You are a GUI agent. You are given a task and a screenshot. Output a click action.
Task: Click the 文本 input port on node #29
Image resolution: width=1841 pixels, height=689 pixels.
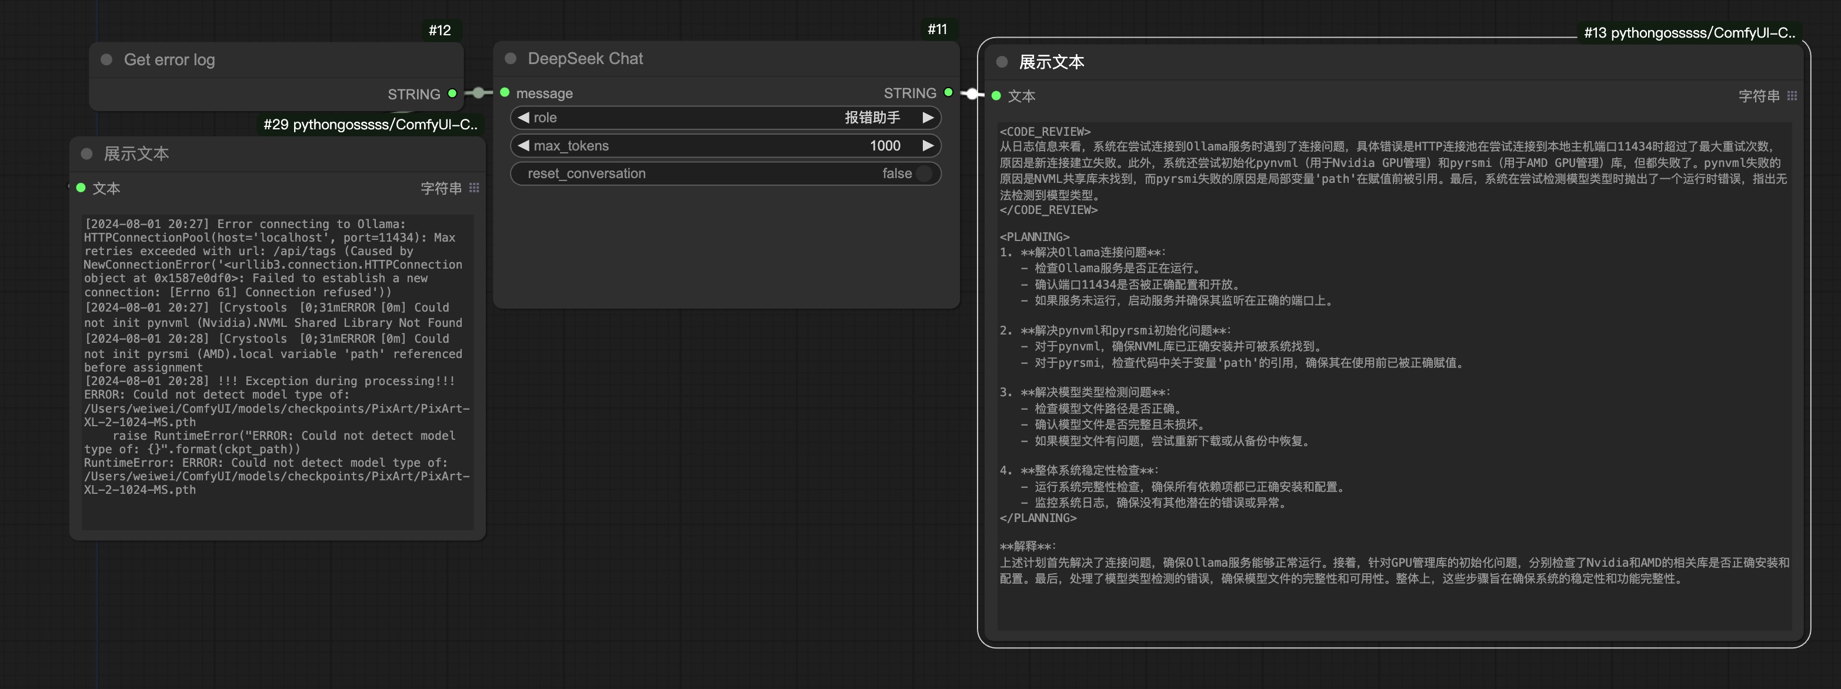81,188
